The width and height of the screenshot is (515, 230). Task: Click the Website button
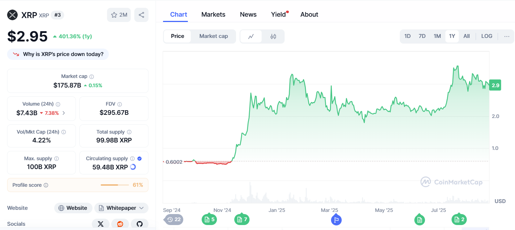click(73, 208)
